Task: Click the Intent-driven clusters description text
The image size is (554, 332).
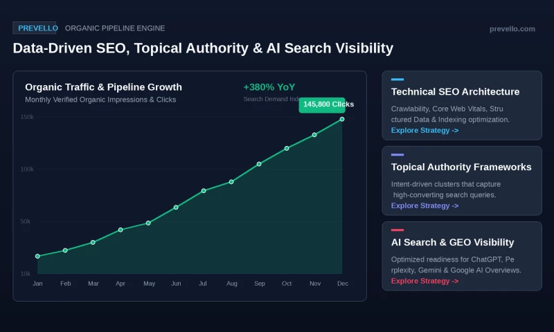Action: 446,190
